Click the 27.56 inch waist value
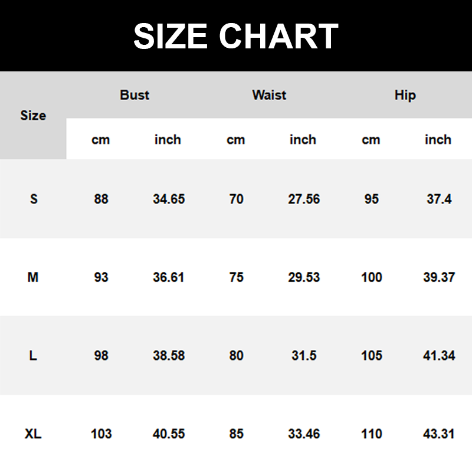 304,199
